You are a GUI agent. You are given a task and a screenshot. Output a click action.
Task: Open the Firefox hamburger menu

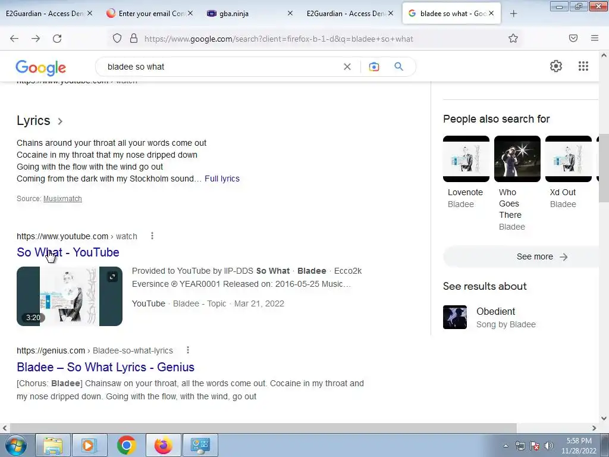595,38
